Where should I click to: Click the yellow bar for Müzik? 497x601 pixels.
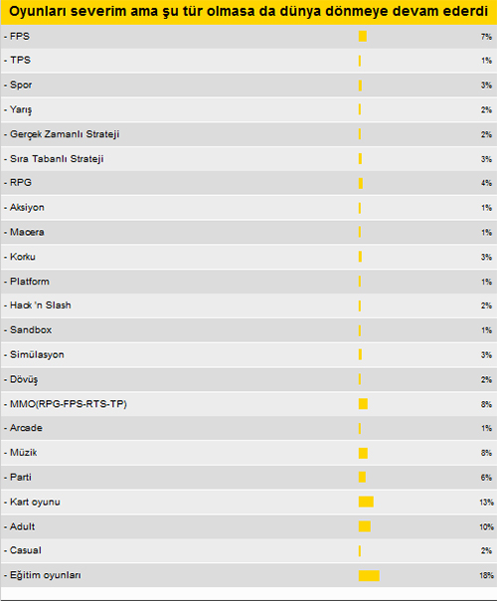pyautogui.click(x=363, y=453)
